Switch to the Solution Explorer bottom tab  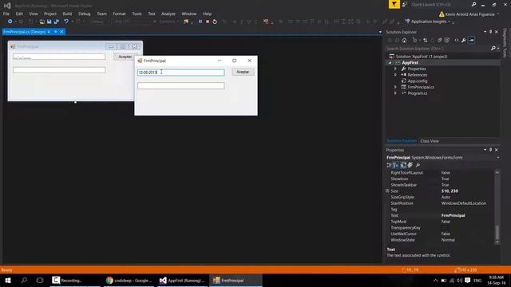[402, 141]
